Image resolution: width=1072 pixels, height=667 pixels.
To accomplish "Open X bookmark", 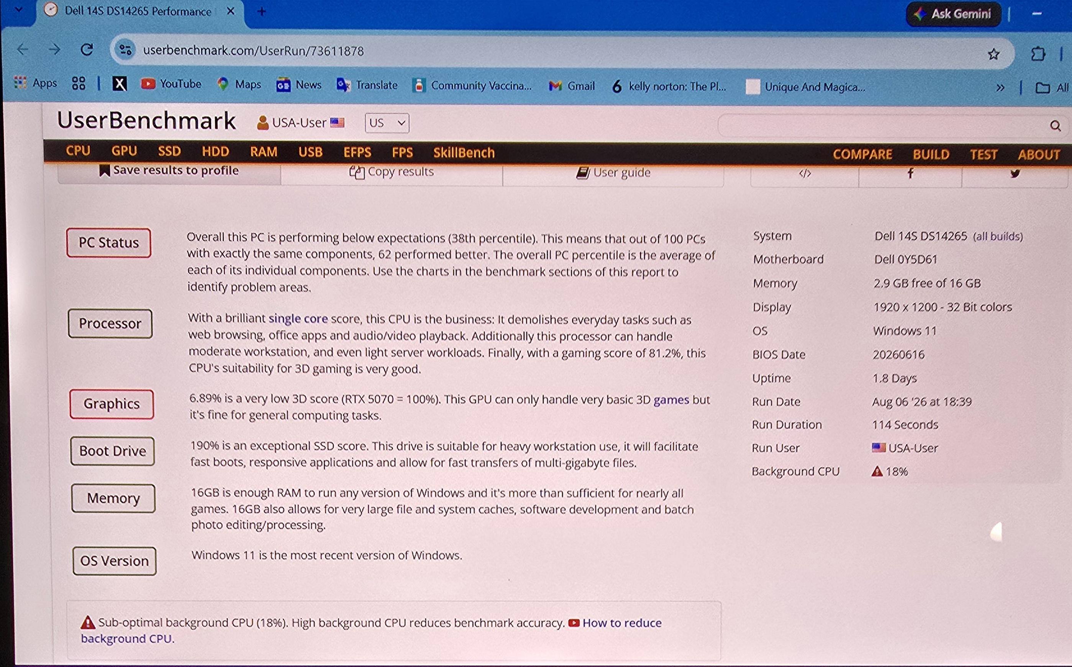I will point(120,84).
